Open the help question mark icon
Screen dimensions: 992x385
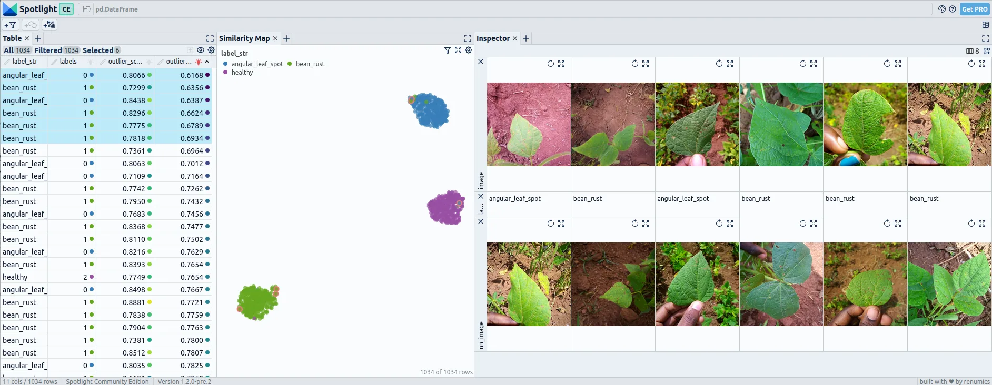953,9
